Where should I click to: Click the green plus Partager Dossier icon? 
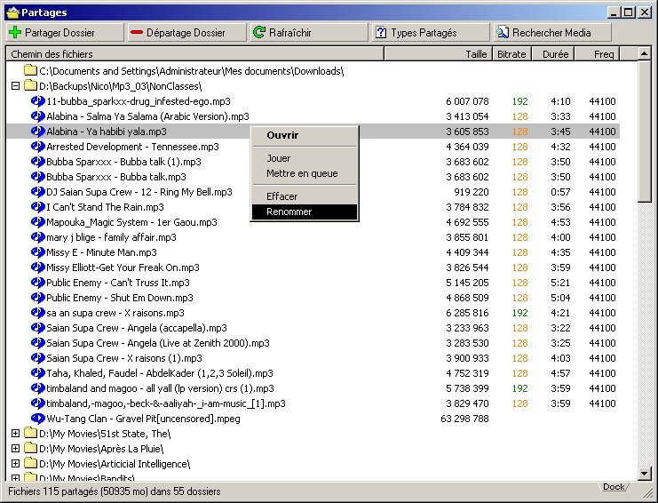click(x=15, y=33)
